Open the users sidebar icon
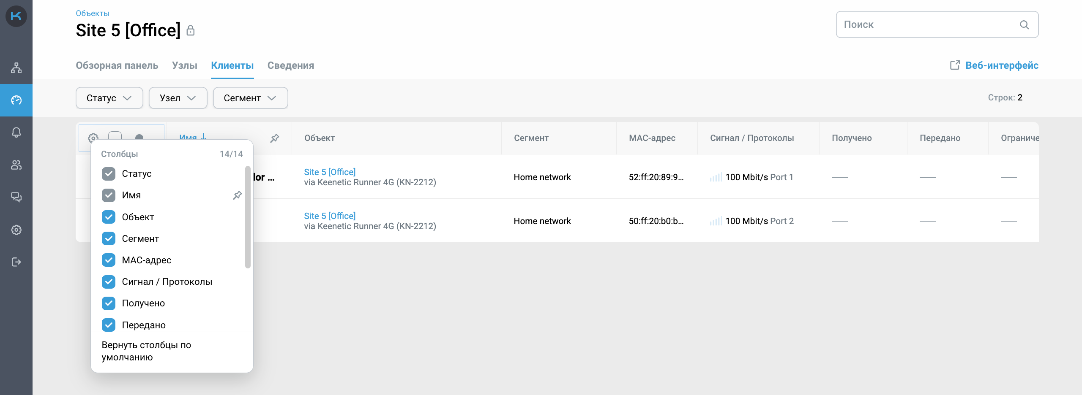Image resolution: width=1082 pixels, height=395 pixels. click(x=16, y=165)
